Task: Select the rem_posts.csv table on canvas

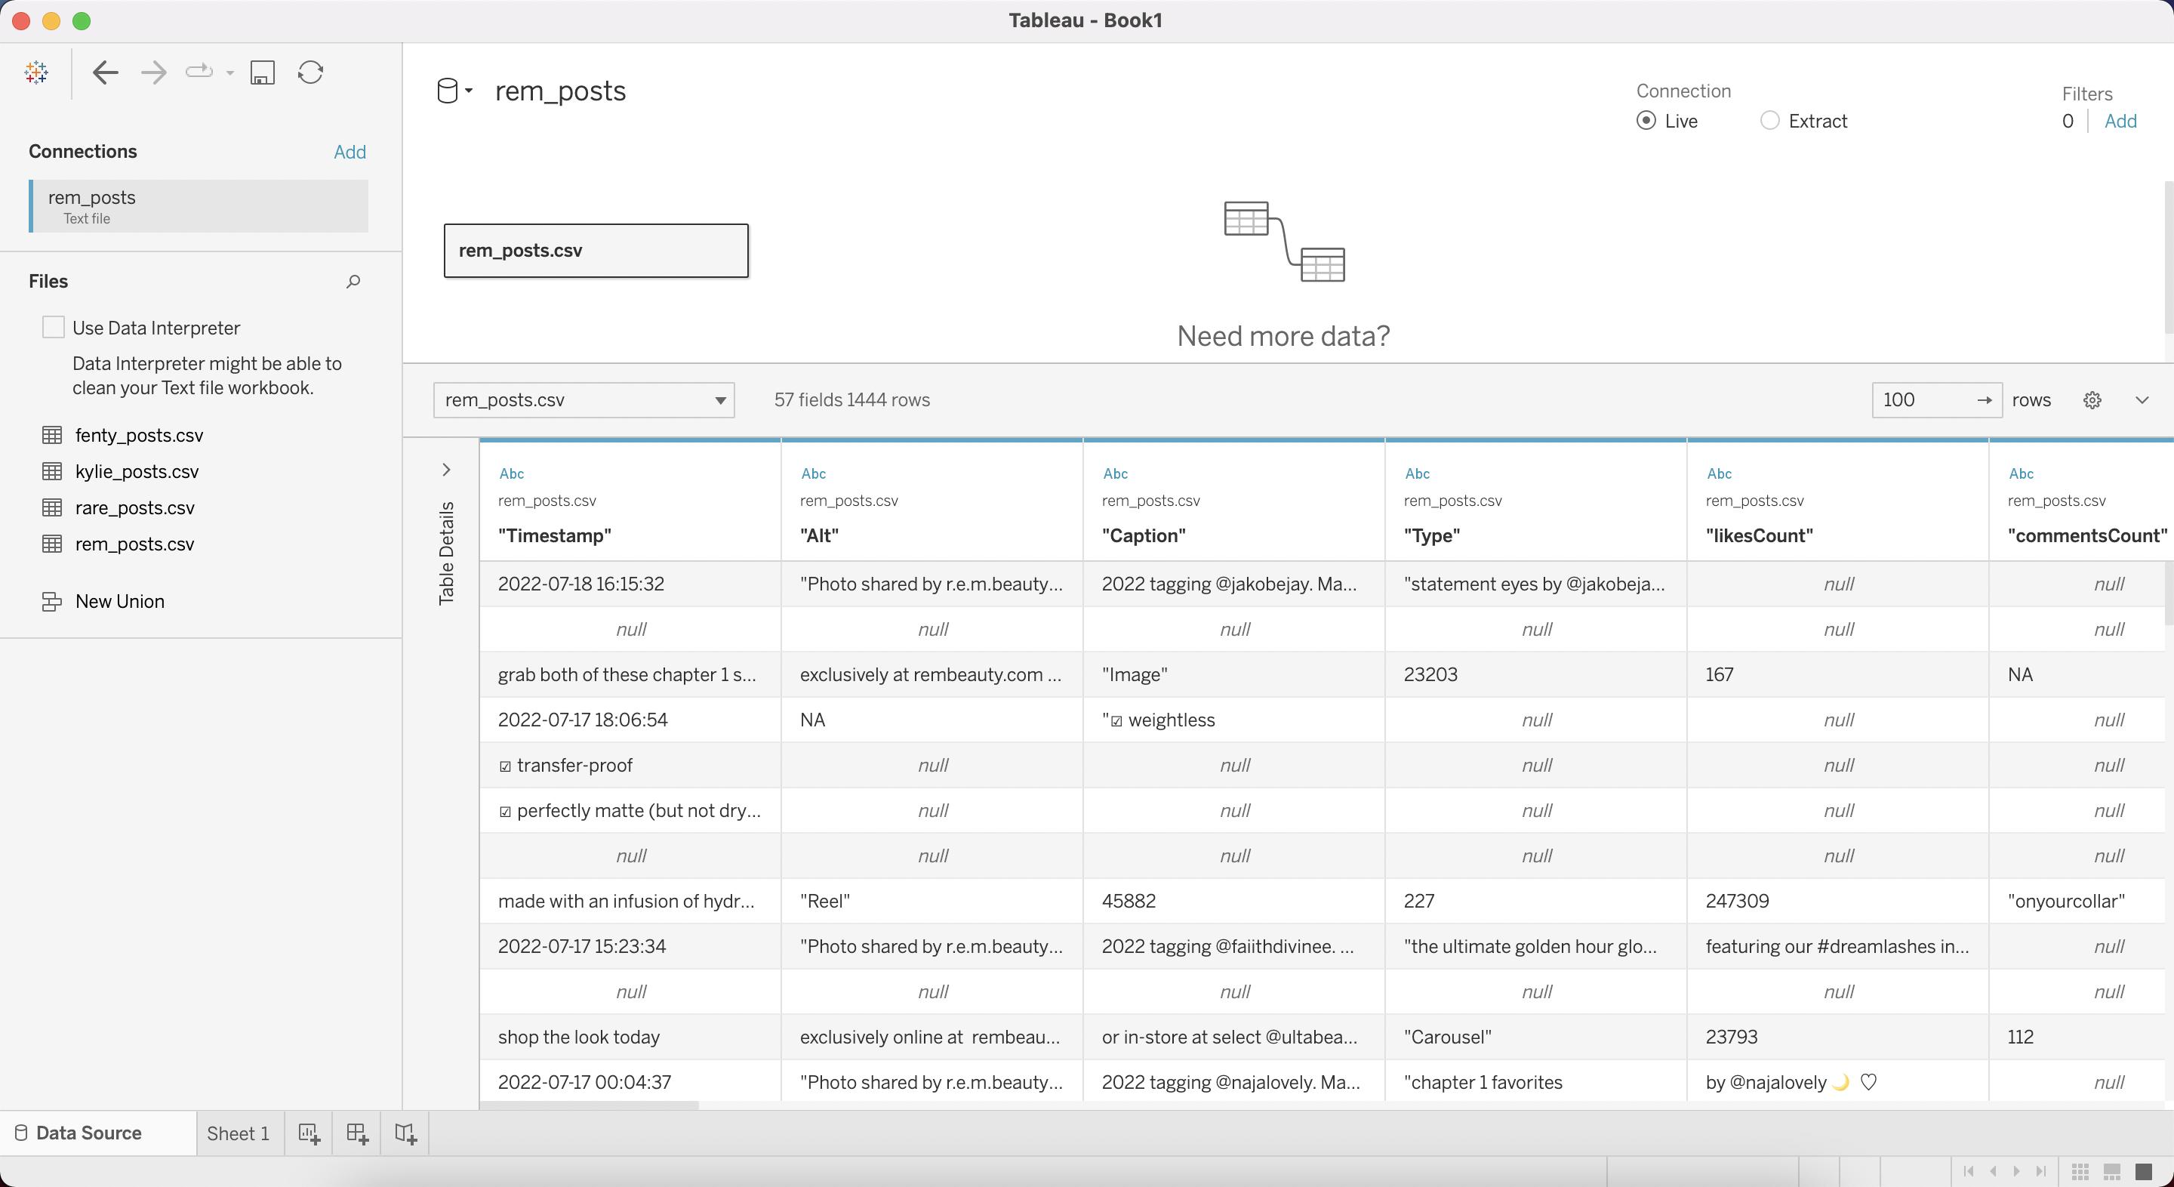Action: [596, 251]
